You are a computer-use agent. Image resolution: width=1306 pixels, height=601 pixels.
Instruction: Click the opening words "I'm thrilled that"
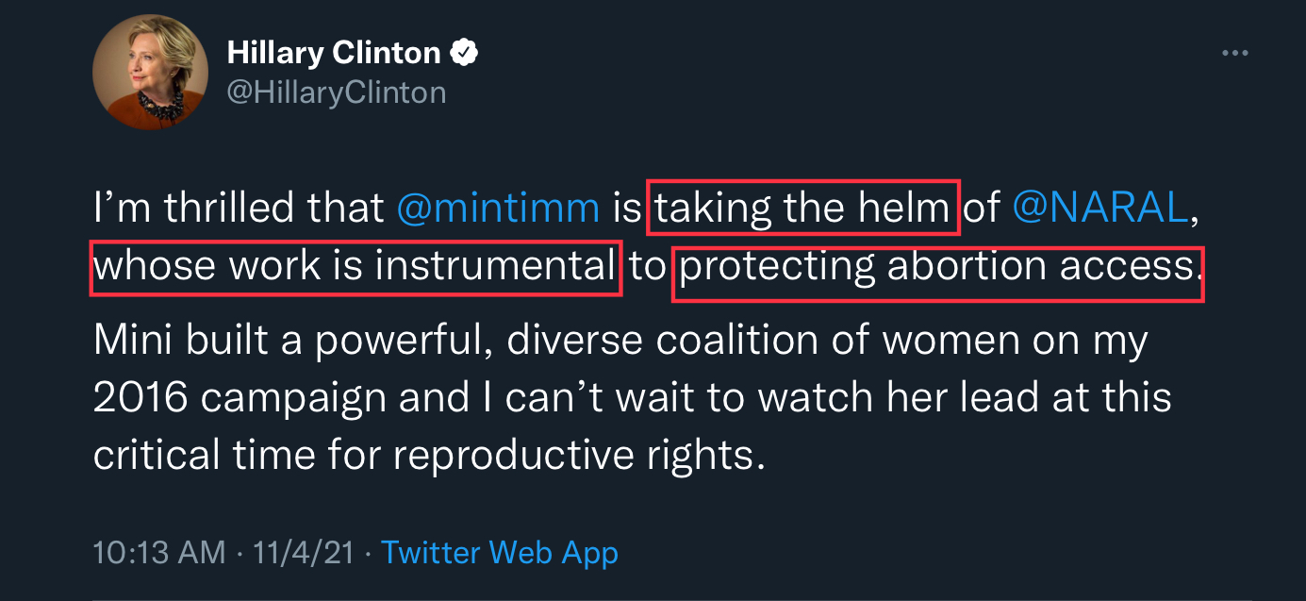coord(239,208)
